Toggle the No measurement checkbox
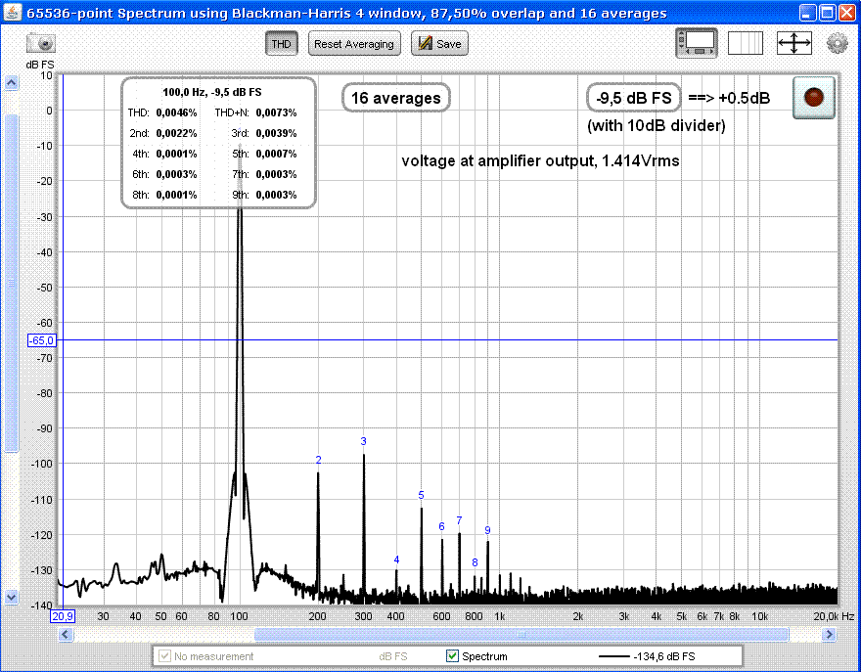 coord(164,656)
